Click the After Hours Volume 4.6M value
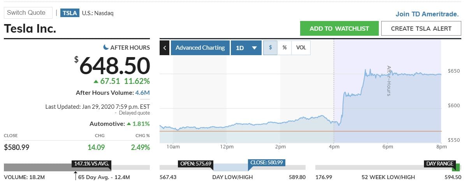The height and width of the screenshot is (188, 466). coord(142,92)
